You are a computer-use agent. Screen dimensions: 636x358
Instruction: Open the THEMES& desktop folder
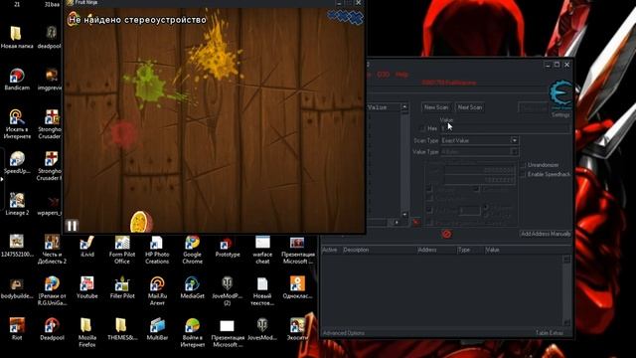click(x=122, y=329)
